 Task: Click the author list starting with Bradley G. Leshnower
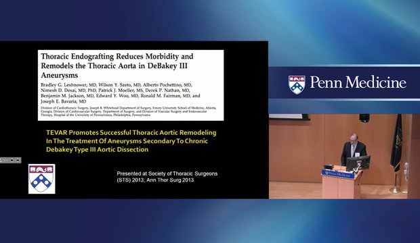(121, 93)
